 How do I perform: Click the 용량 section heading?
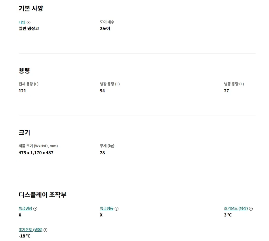[25, 70]
